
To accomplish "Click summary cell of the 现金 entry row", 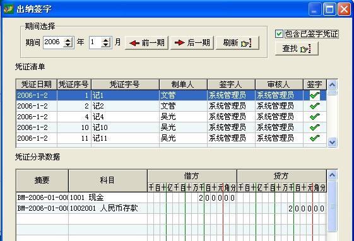I will (x=42, y=197).
